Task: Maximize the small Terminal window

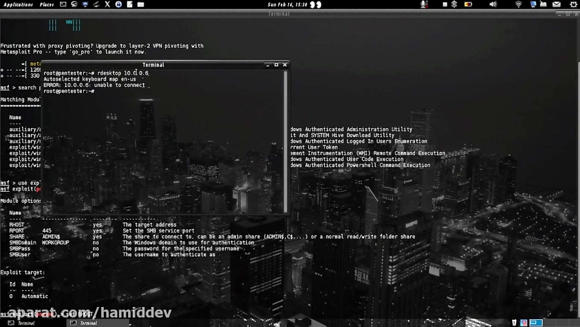Action: (276, 64)
